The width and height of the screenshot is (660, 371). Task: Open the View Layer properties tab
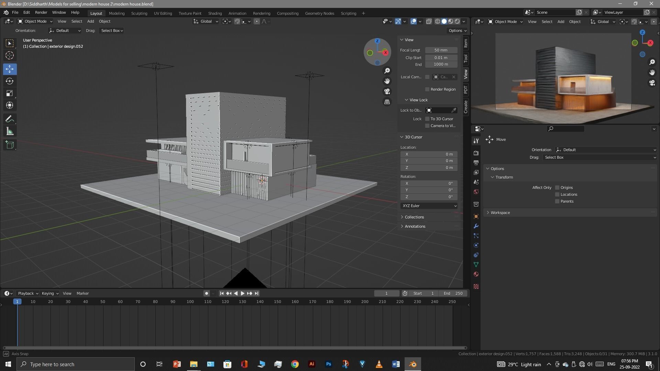[476, 172]
